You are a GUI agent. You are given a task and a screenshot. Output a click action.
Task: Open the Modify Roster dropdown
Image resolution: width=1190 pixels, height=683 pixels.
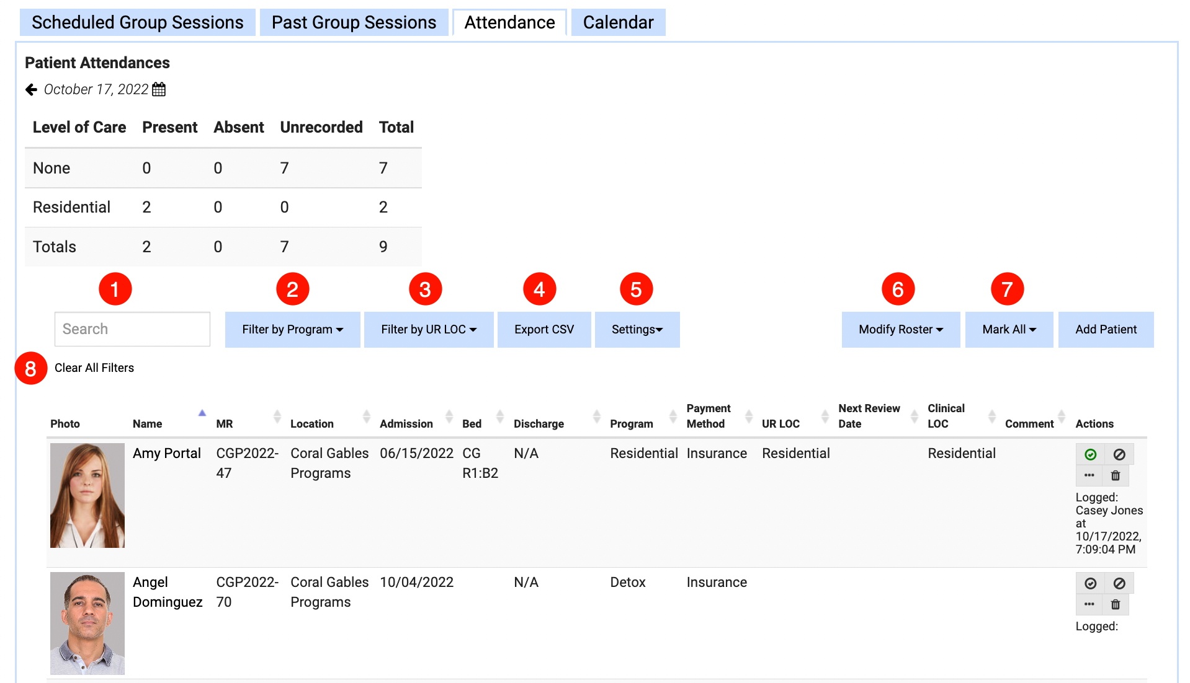(900, 330)
